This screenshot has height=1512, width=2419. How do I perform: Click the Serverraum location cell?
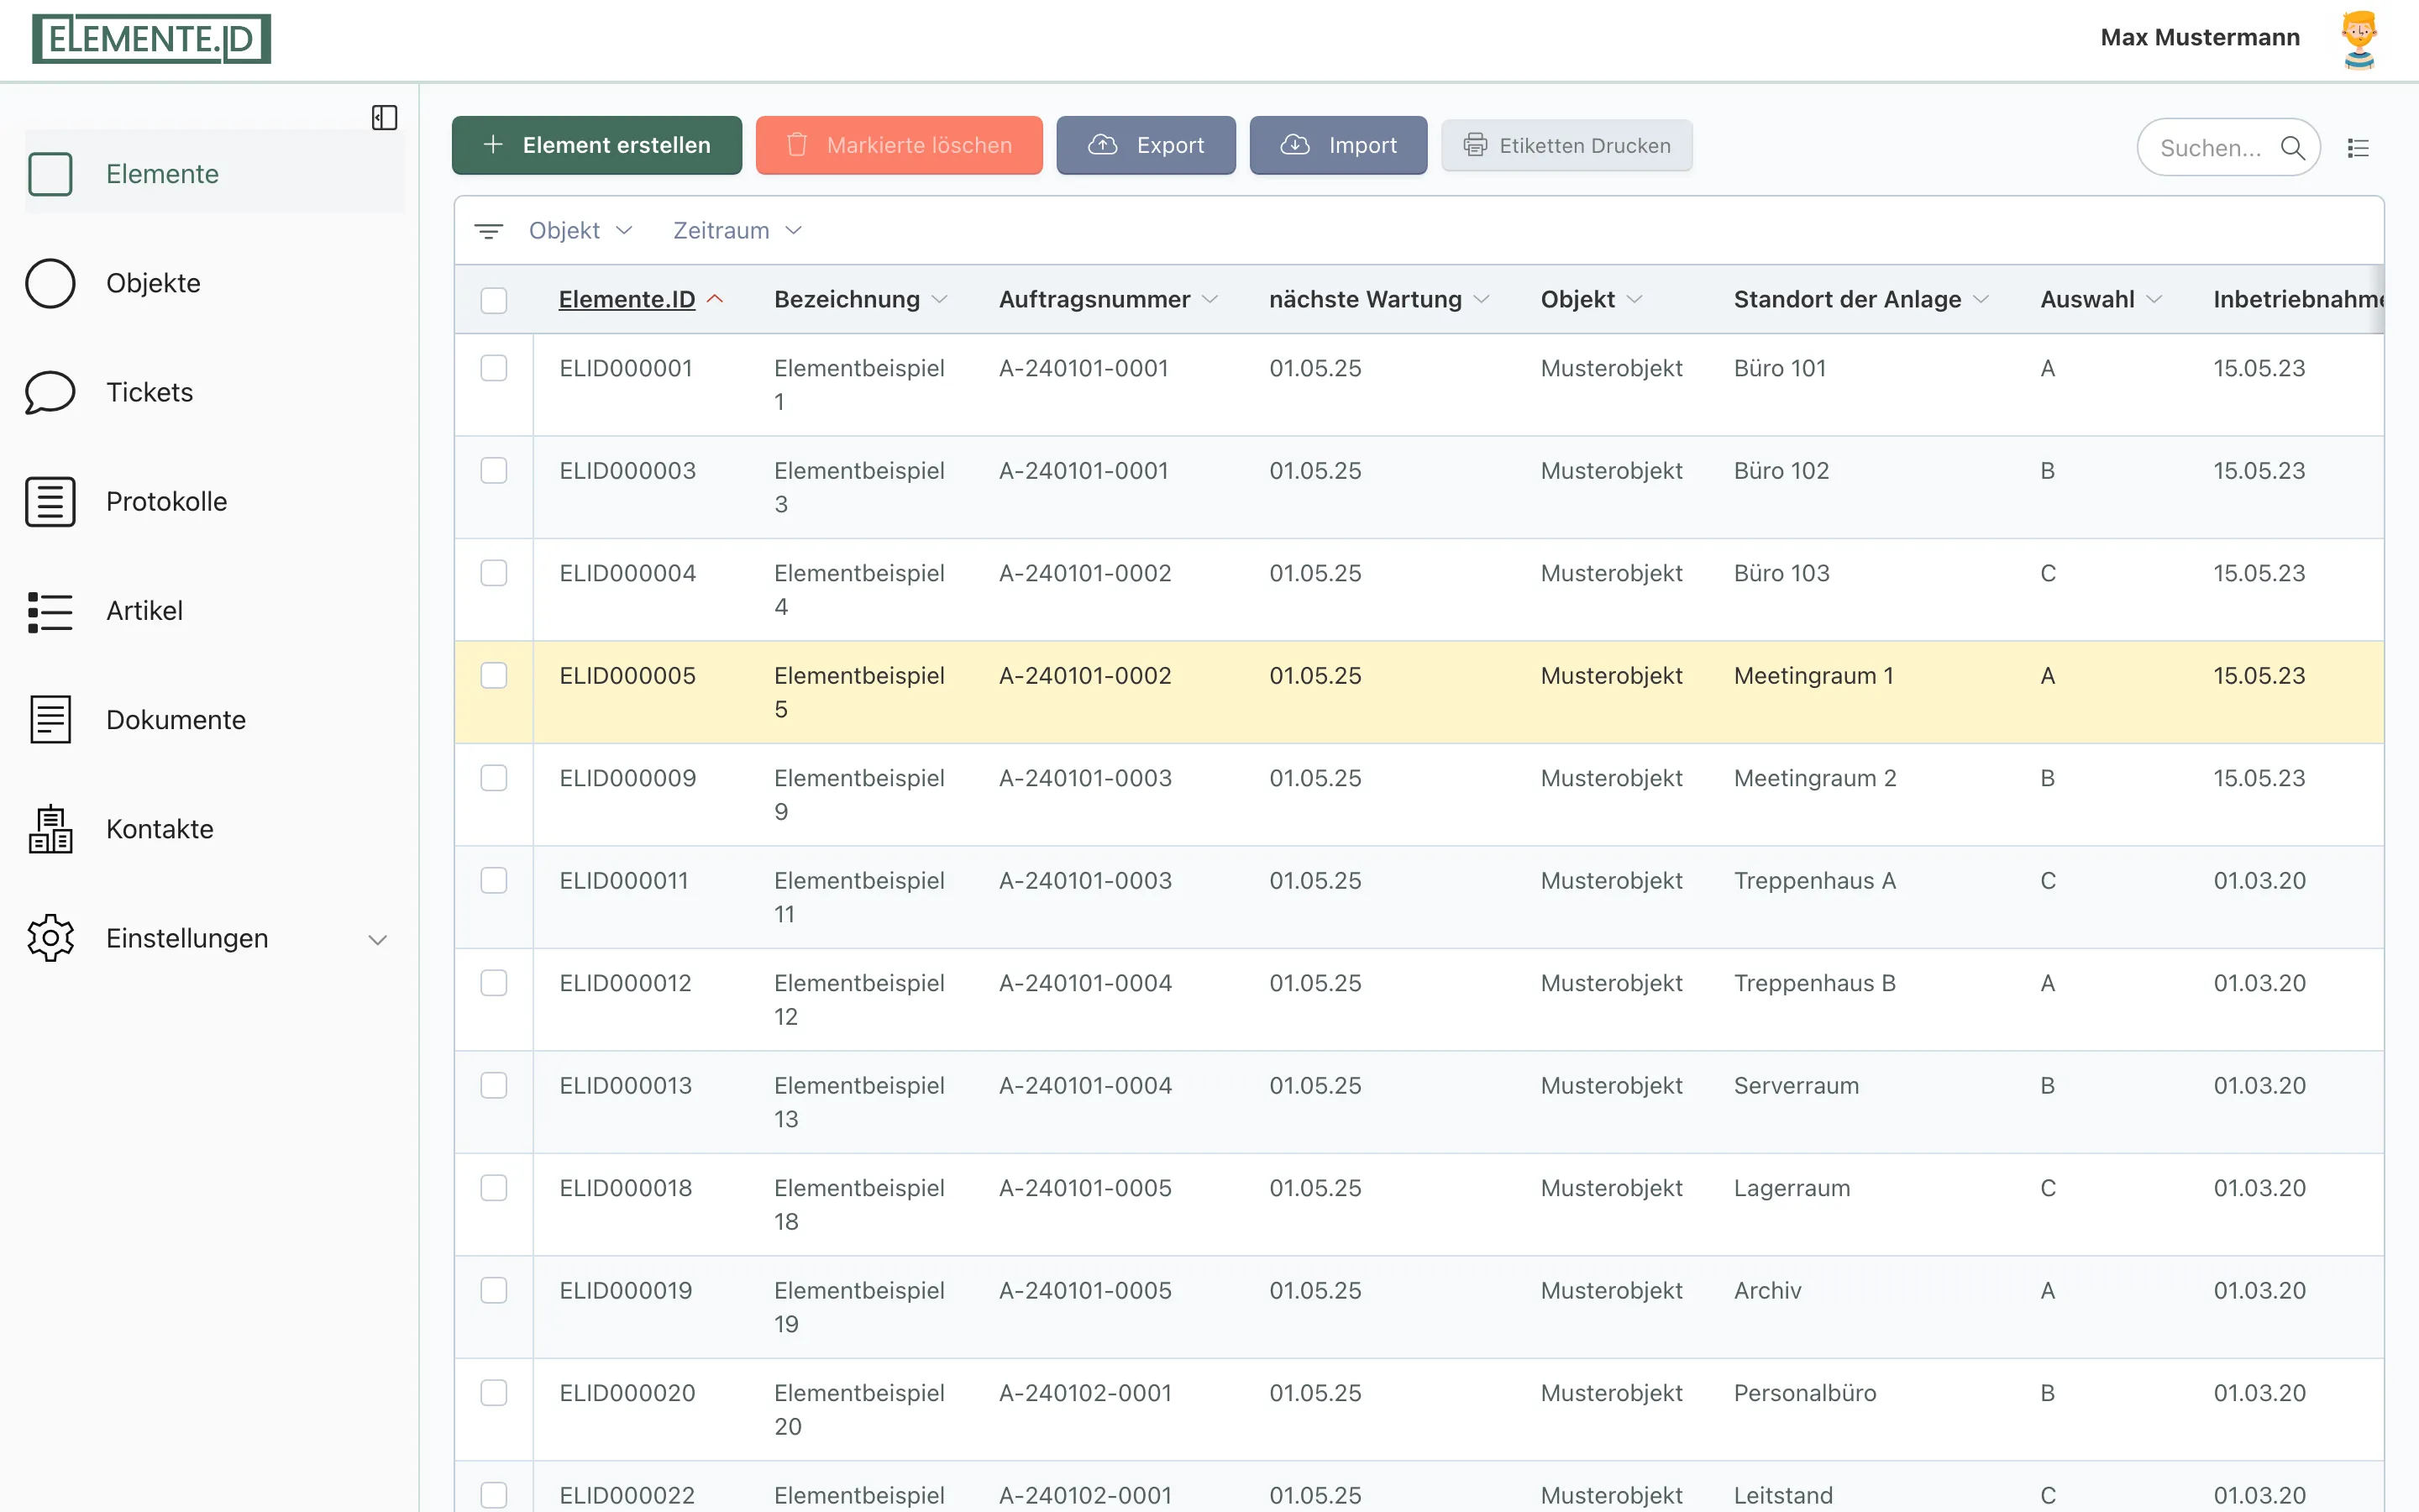1797,1086
